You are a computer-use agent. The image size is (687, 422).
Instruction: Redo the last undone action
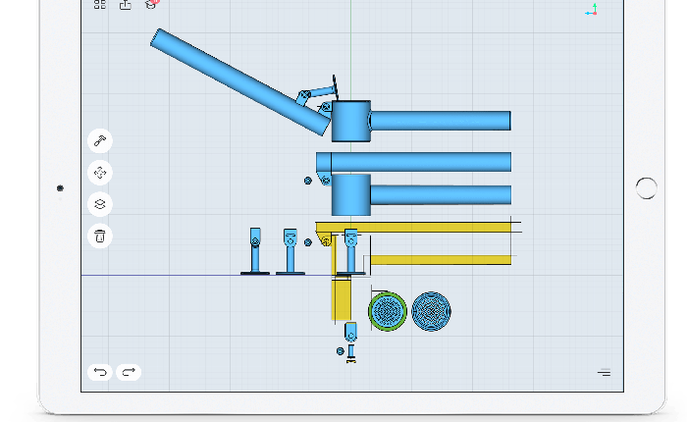[129, 372]
